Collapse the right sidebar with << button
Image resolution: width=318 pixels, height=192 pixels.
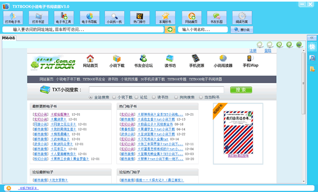tap(312, 38)
